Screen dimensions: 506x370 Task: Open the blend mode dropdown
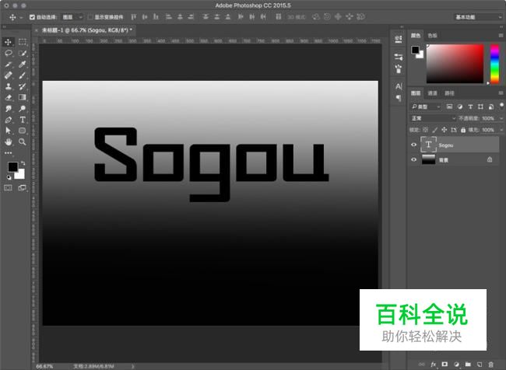coord(433,118)
